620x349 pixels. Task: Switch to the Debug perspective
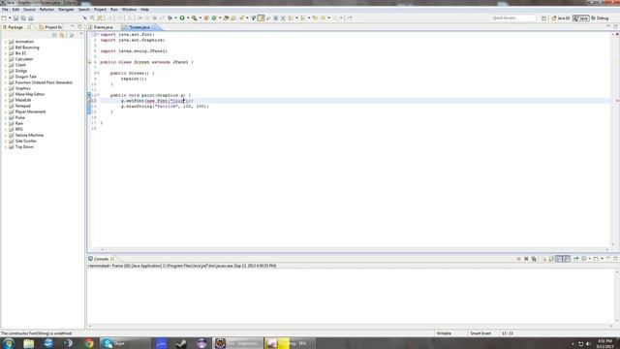coord(600,18)
